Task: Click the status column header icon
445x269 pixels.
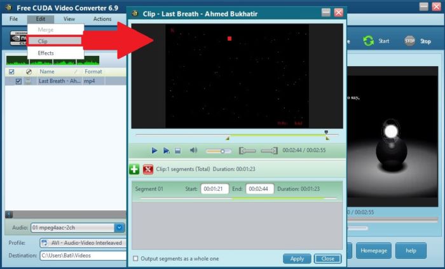Action: pos(29,72)
